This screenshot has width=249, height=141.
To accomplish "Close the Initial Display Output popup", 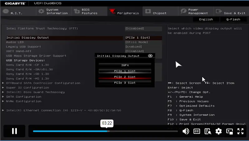I will click(x=150, y=56).
